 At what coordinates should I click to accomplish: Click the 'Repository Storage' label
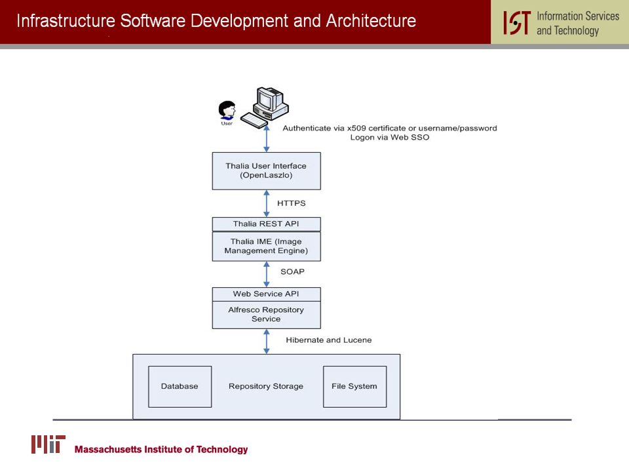(x=266, y=386)
